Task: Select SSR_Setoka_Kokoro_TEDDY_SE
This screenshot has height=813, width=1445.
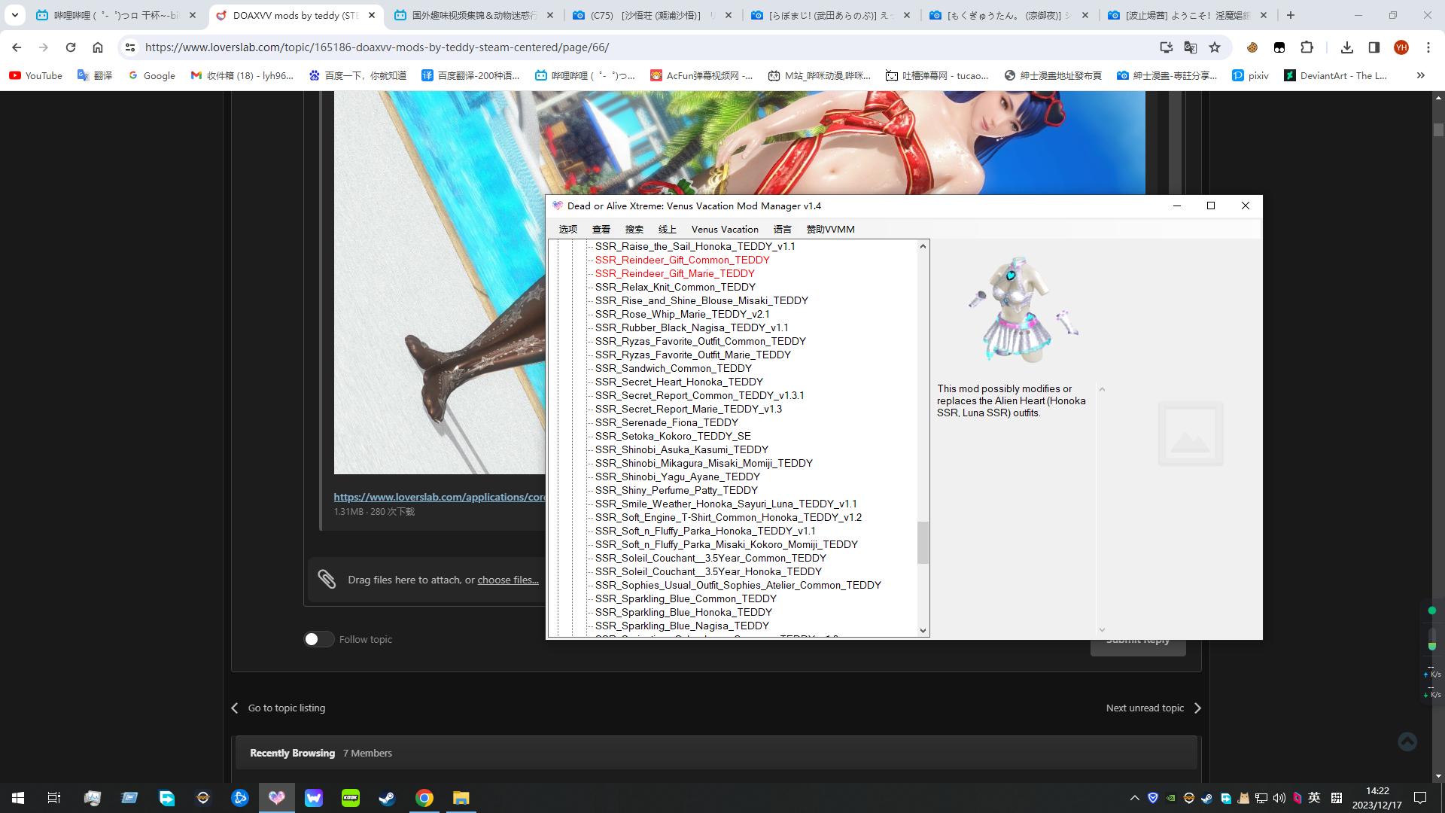Action: tap(673, 436)
